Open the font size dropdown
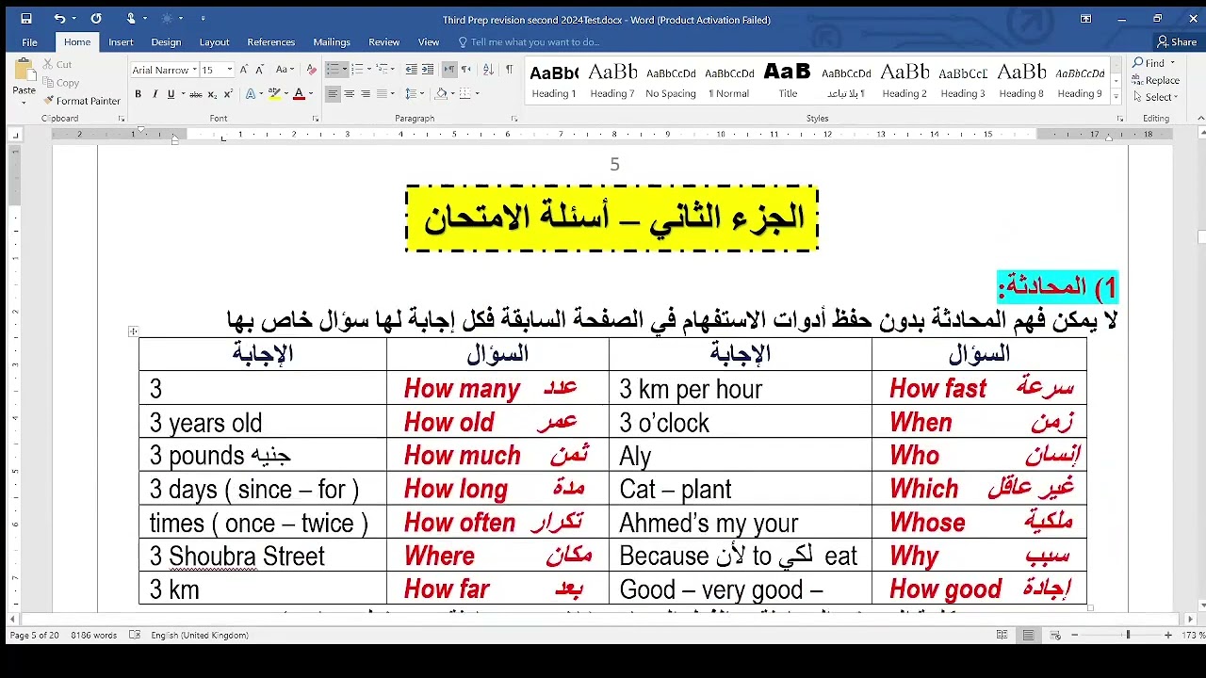The width and height of the screenshot is (1206, 678). [229, 70]
